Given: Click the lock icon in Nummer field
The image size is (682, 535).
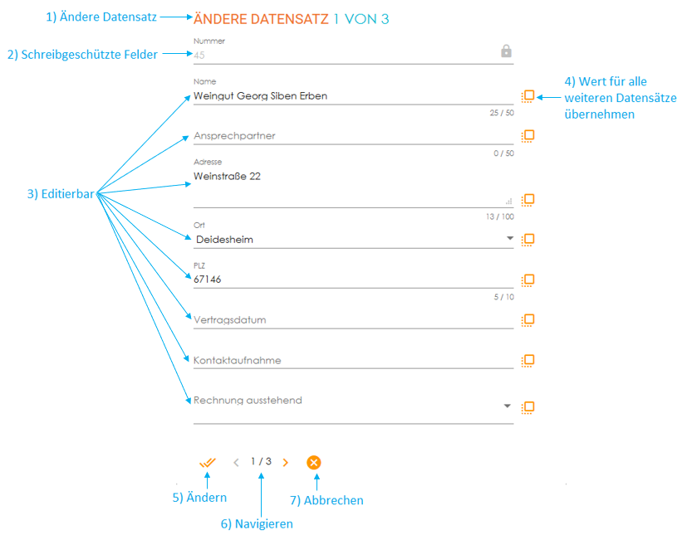Looking at the screenshot, I should (x=506, y=51).
